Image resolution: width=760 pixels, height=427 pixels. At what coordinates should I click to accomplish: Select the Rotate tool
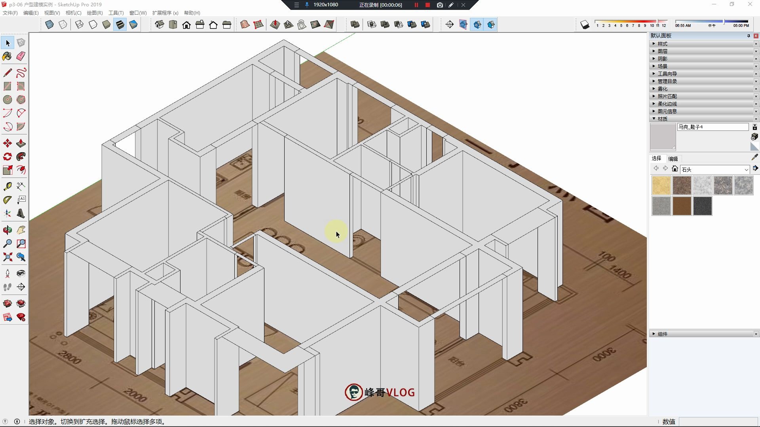click(x=7, y=157)
